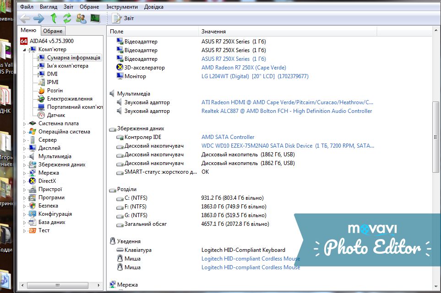
Task: Click the Значення column header
Action: (288, 32)
